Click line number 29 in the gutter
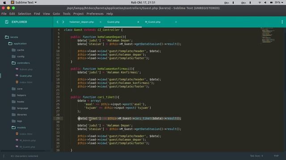 pyautogui.click(x=58, y=119)
